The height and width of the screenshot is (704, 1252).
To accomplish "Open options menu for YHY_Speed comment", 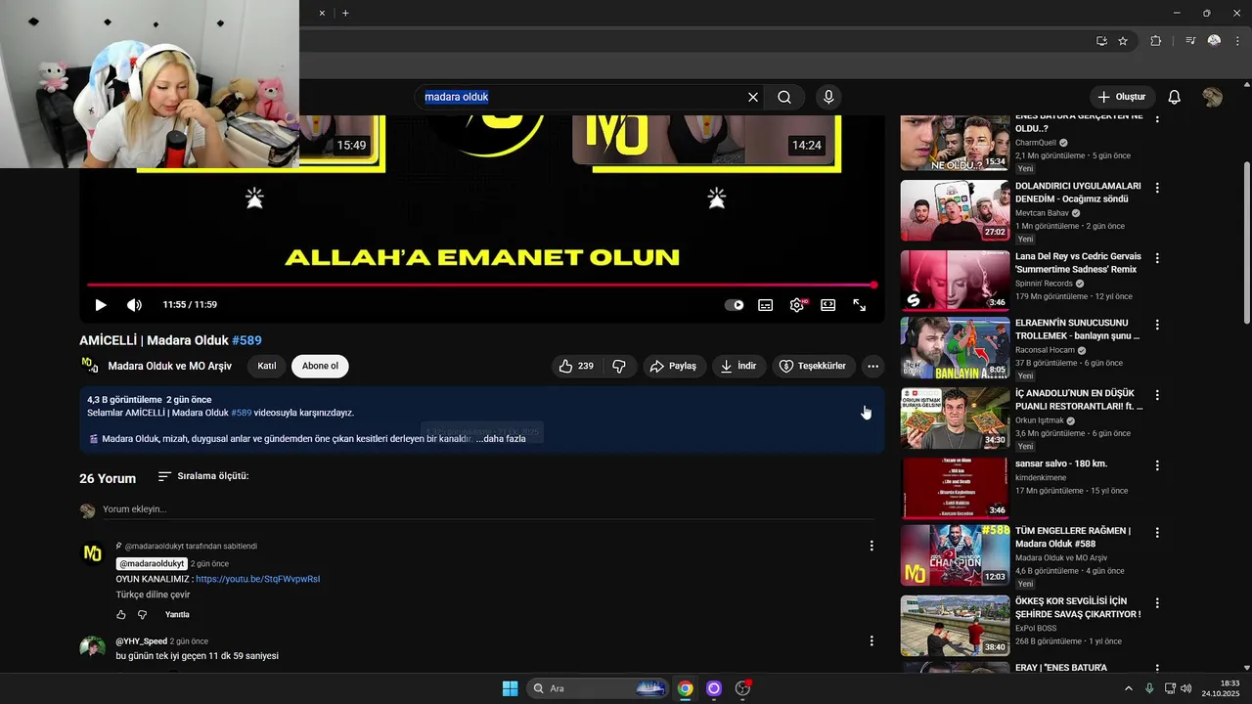I will [872, 640].
